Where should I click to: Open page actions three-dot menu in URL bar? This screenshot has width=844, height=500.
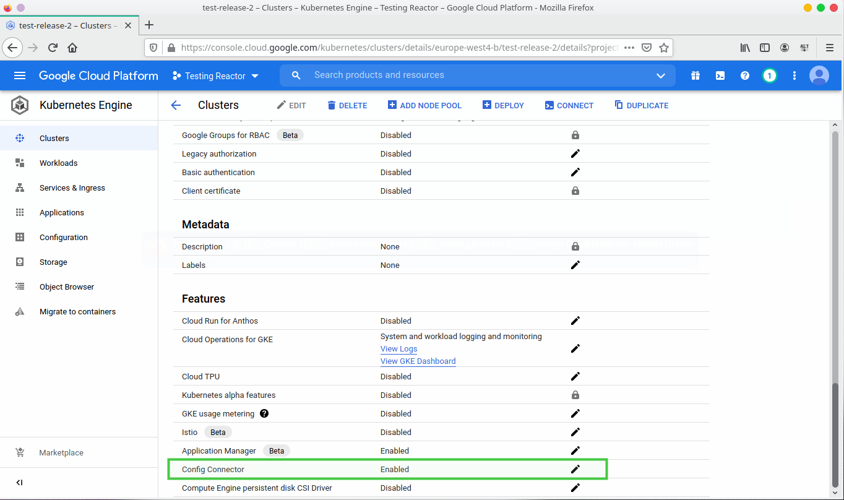629,48
